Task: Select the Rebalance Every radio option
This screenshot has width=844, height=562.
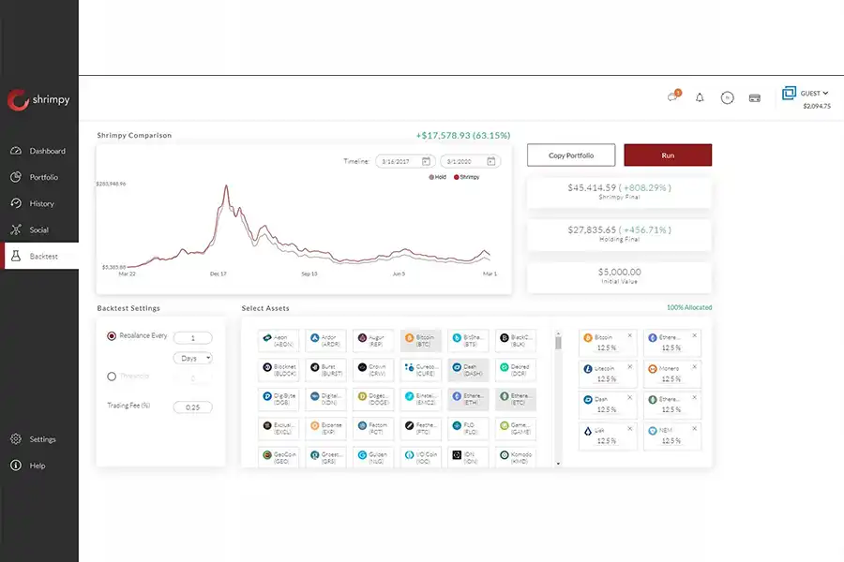Action: point(112,336)
